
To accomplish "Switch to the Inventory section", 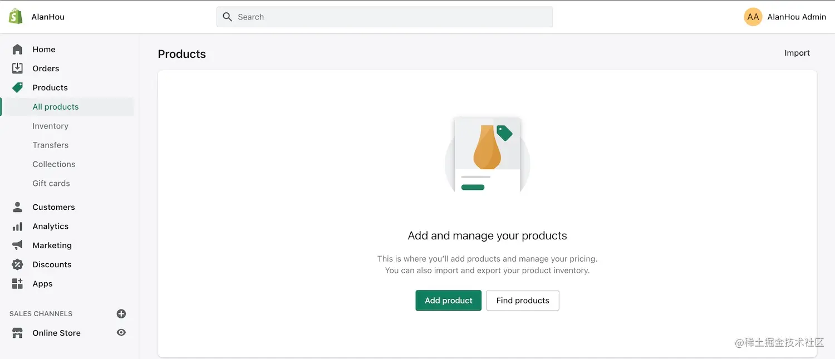I will (x=50, y=126).
